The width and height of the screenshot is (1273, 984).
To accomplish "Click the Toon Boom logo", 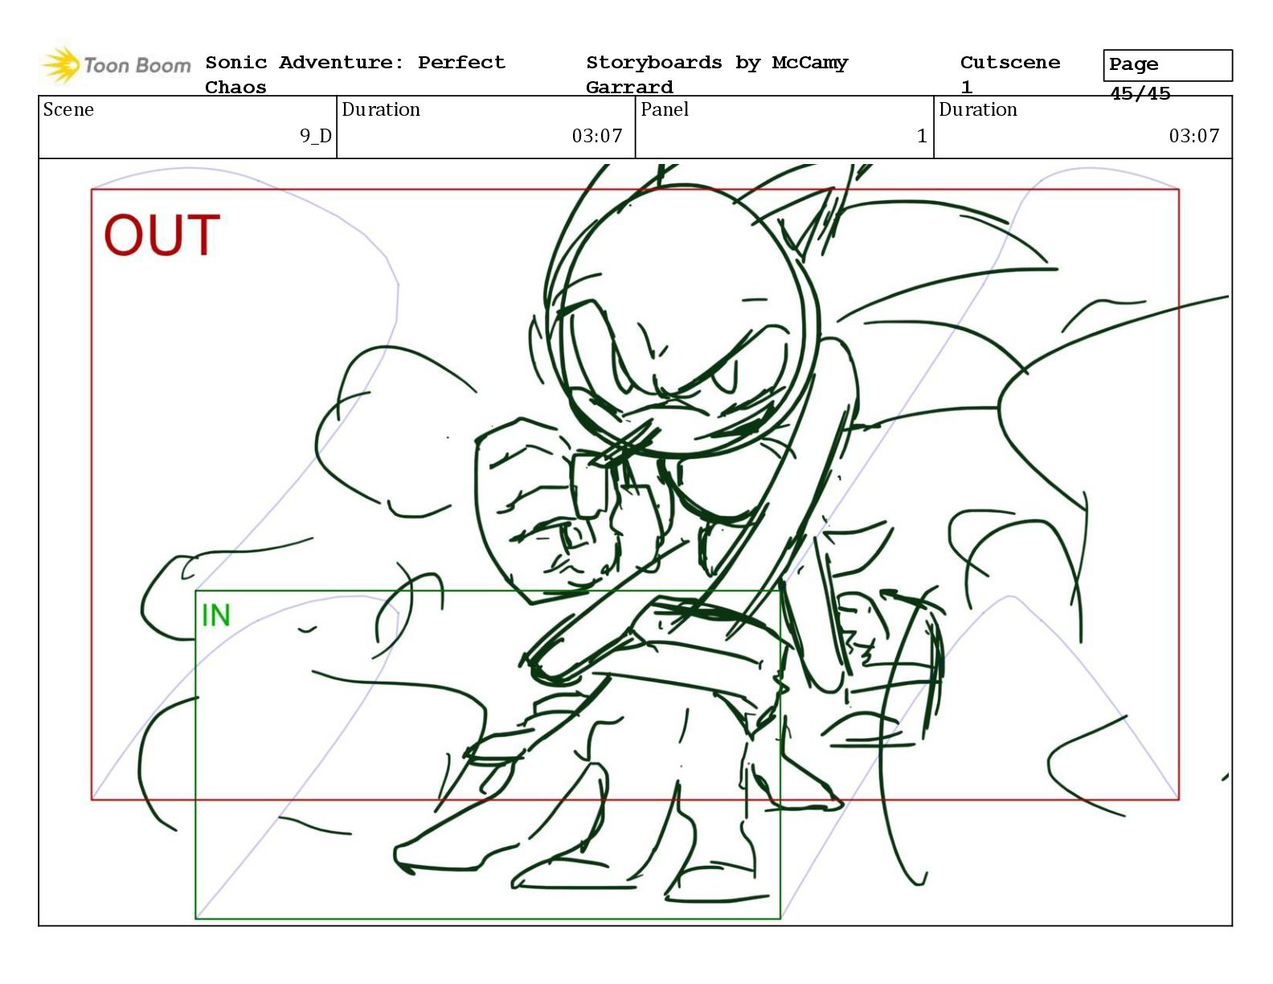I will [x=117, y=65].
